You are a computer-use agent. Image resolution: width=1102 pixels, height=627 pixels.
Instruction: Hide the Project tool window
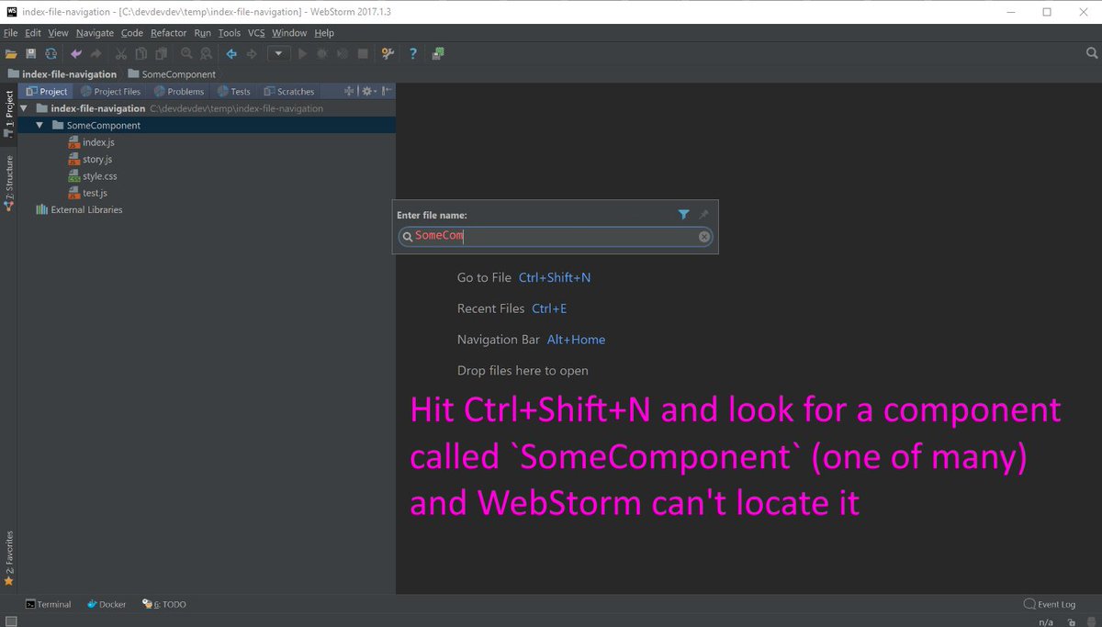pyautogui.click(x=387, y=91)
